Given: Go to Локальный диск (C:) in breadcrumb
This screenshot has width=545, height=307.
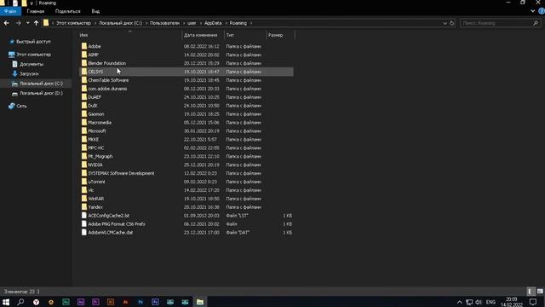Looking at the screenshot, I should (x=121, y=23).
